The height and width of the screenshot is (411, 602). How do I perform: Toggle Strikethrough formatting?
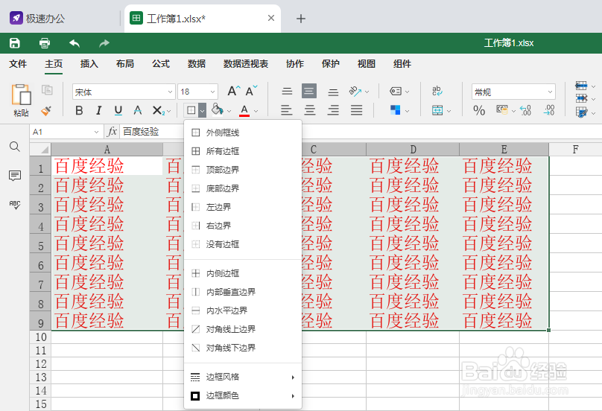pyautogui.click(x=137, y=110)
